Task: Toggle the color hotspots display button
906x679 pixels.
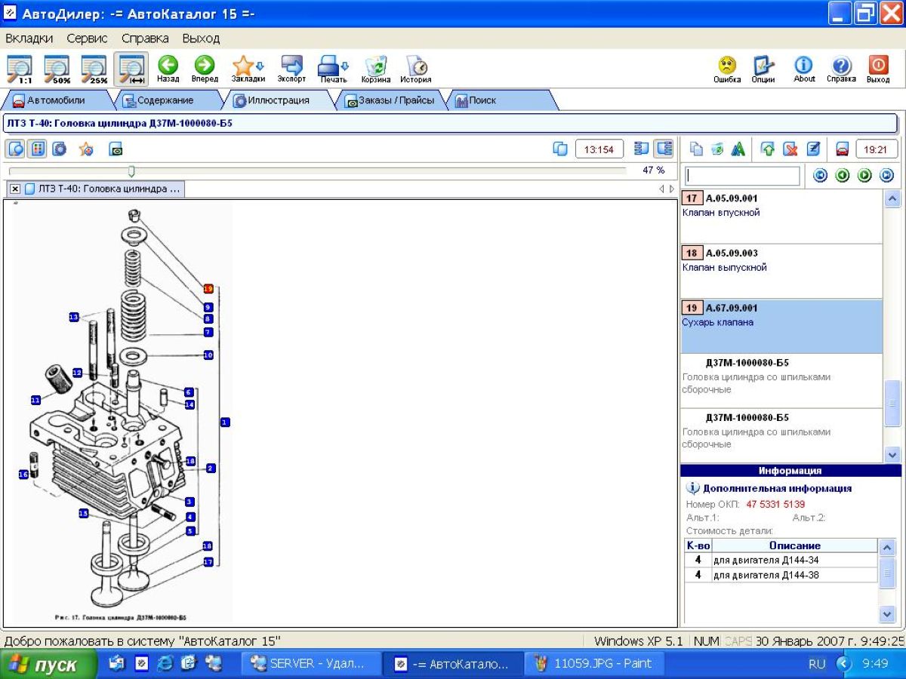Action: click(37, 149)
